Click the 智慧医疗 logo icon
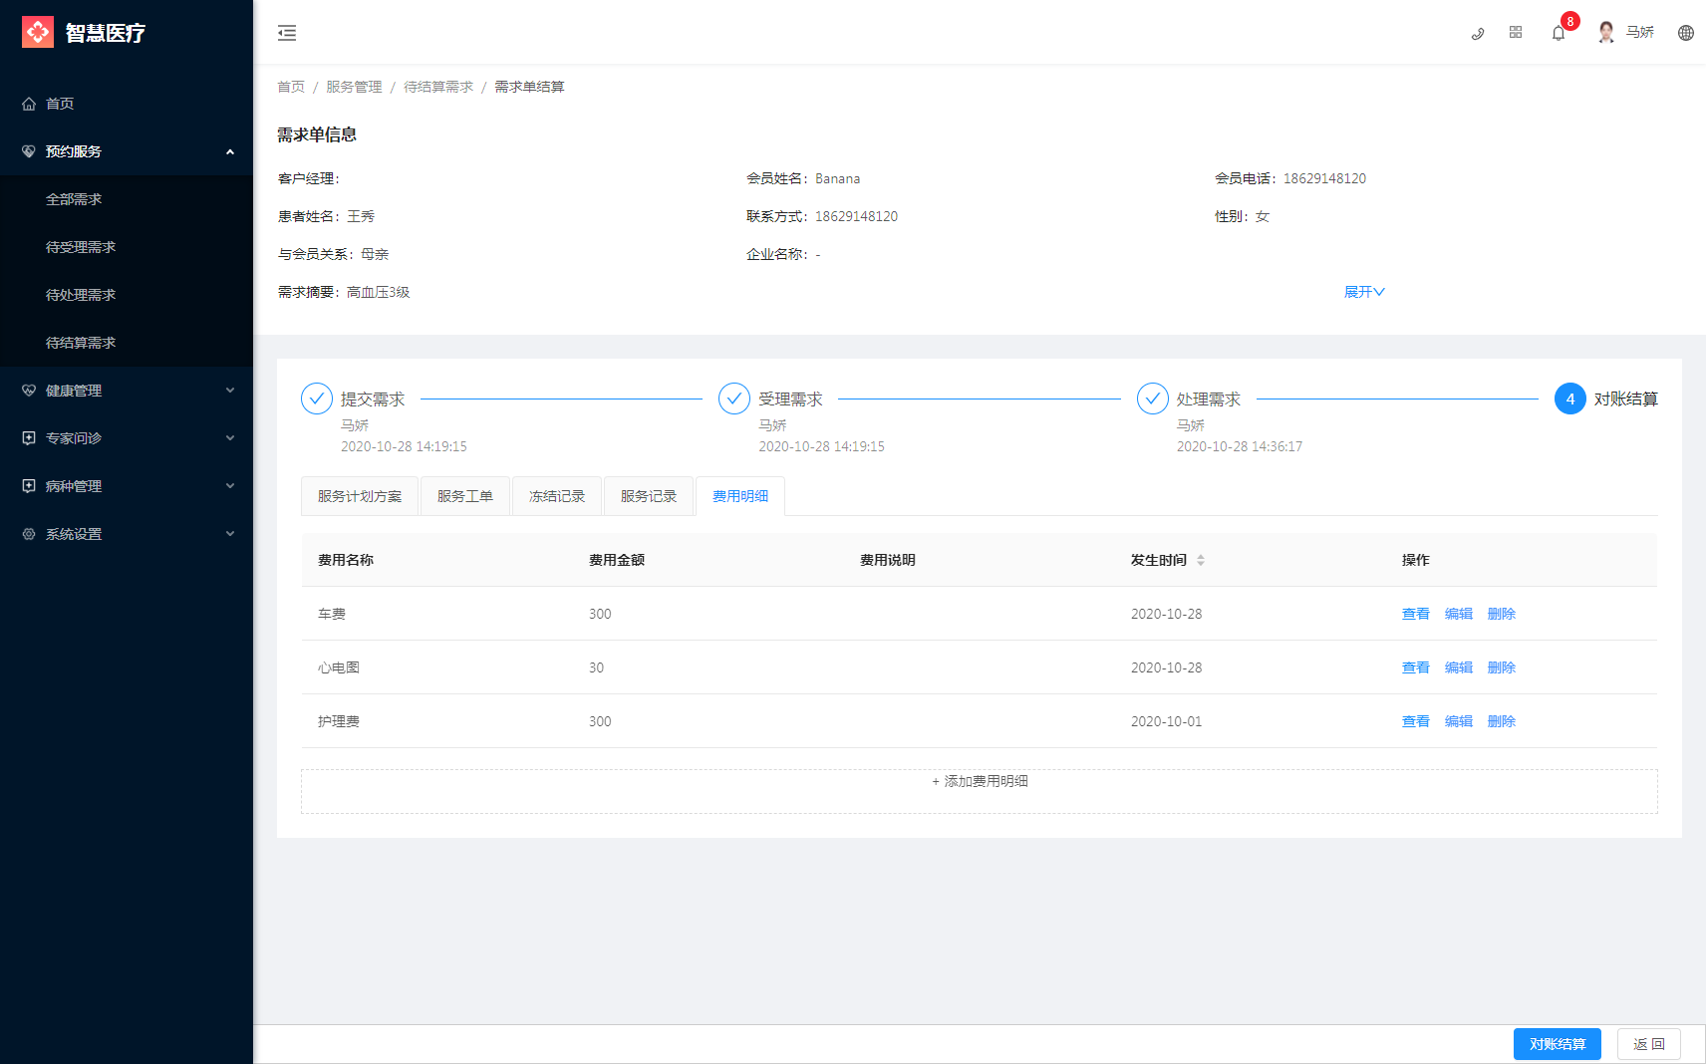1706x1064 pixels. pos(38,33)
